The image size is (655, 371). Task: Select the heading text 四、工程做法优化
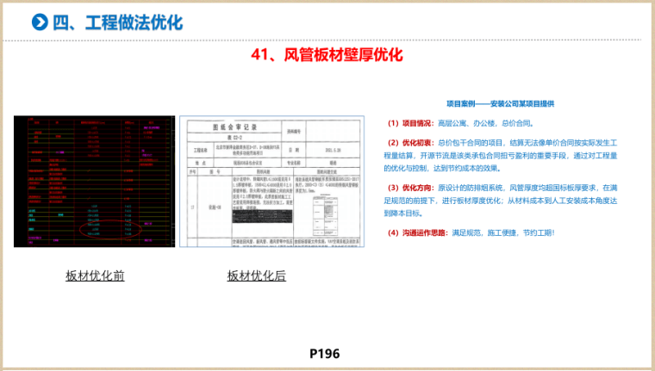point(118,22)
